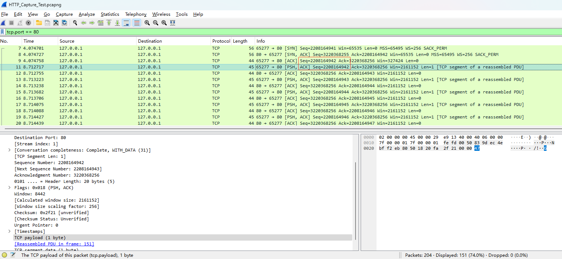The image size is (562, 259).
Task: Sort by the Time column header
Action: tap(40, 41)
